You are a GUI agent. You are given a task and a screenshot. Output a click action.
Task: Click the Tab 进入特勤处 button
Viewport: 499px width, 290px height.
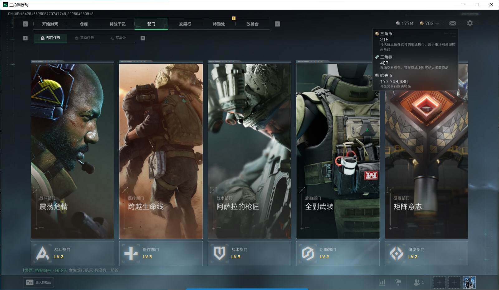[x=39, y=282]
